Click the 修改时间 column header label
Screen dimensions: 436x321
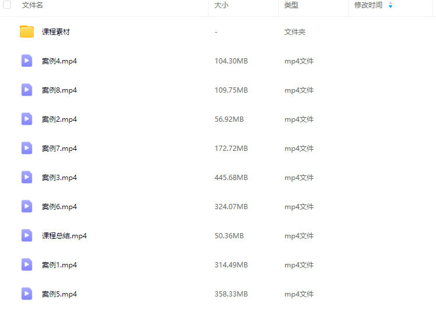click(x=368, y=5)
